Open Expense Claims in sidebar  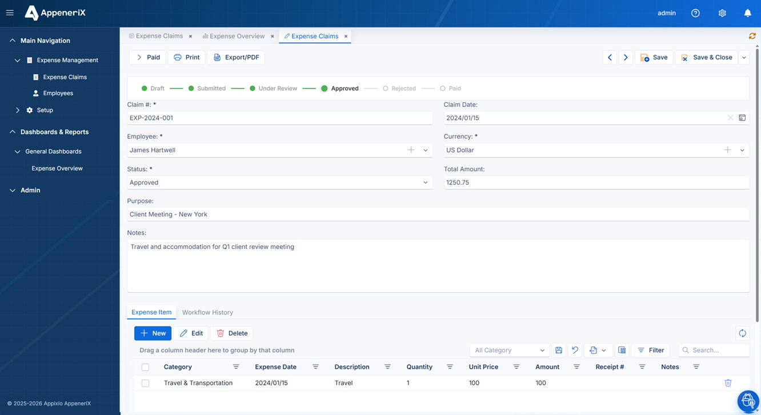[65, 77]
